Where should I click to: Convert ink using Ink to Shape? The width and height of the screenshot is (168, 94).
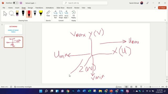click(61, 15)
